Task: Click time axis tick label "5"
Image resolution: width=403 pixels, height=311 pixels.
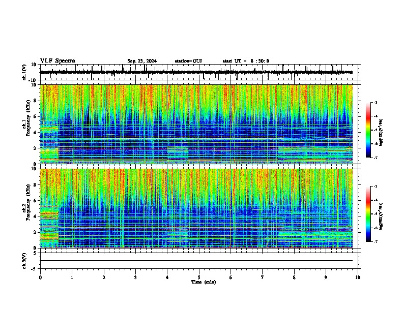Action: click(199, 277)
